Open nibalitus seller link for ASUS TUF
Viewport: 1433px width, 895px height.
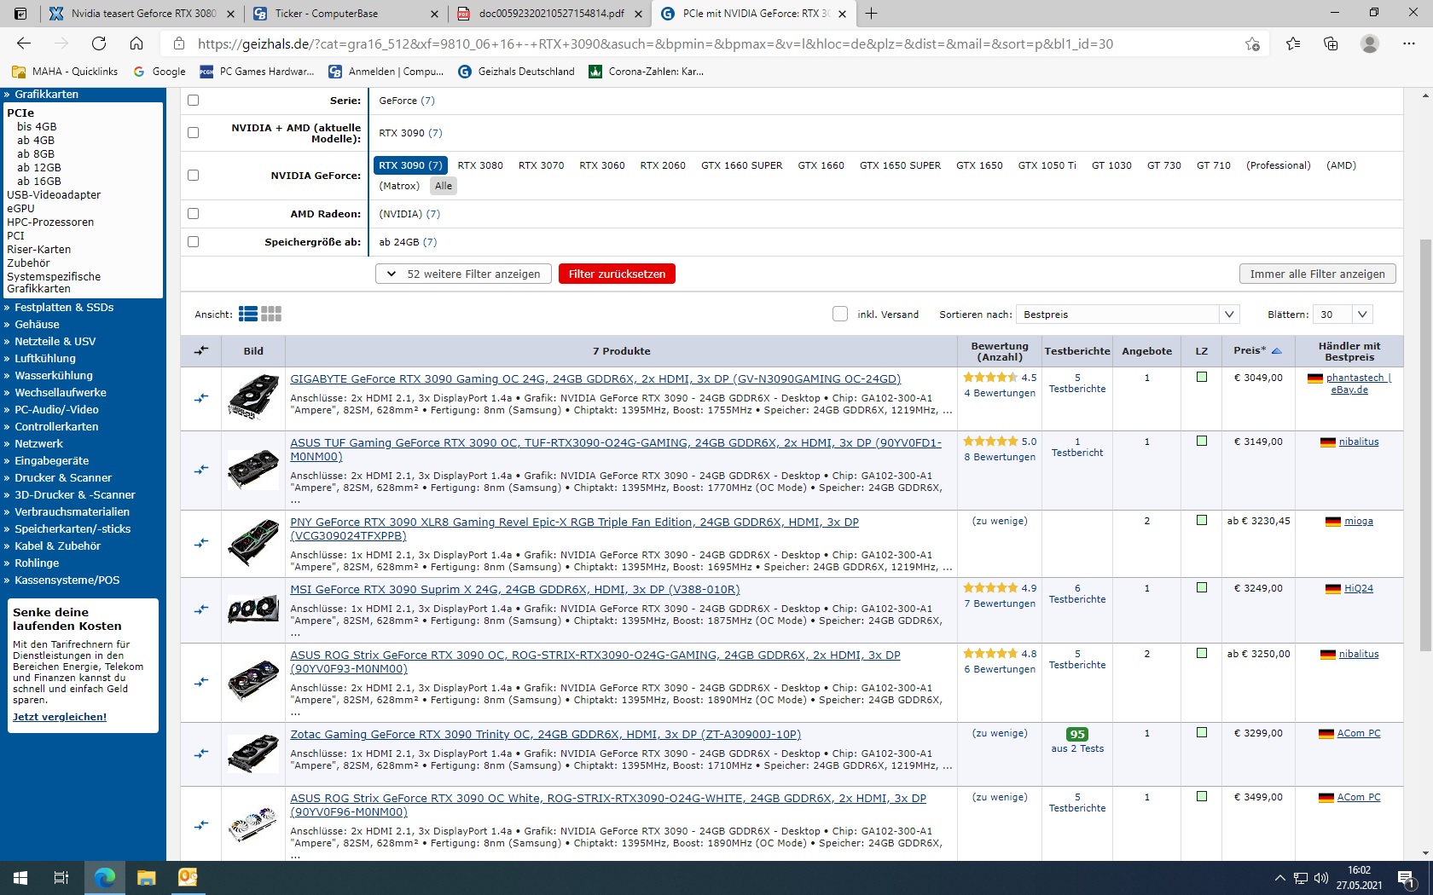tap(1358, 442)
